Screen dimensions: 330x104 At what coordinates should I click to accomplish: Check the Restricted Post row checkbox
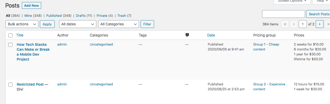pos(10,85)
